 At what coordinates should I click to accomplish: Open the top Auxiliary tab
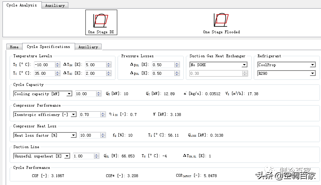(55, 6)
